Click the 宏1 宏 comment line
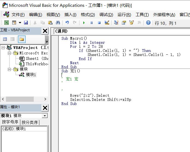Image resolution: width=190 pixels, height=152 pixels. pyautogui.click(x=72, y=79)
